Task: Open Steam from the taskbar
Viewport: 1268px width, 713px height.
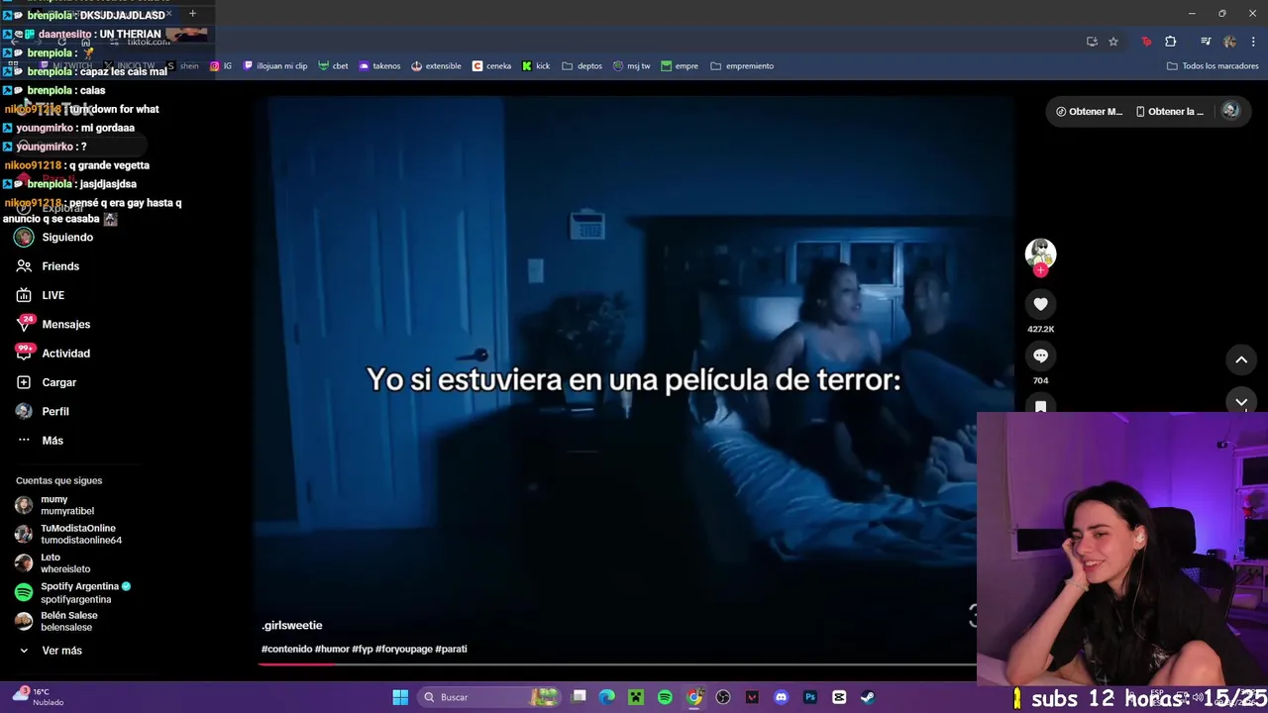Action: pos(868,697)
